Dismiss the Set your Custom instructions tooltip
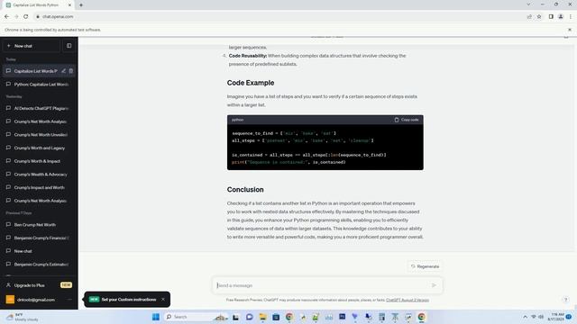Viewport: 577px width, 324px height. [x=163, y=300]
